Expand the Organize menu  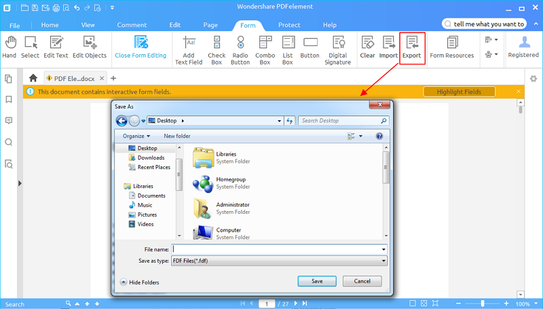[x=136, y=136]
